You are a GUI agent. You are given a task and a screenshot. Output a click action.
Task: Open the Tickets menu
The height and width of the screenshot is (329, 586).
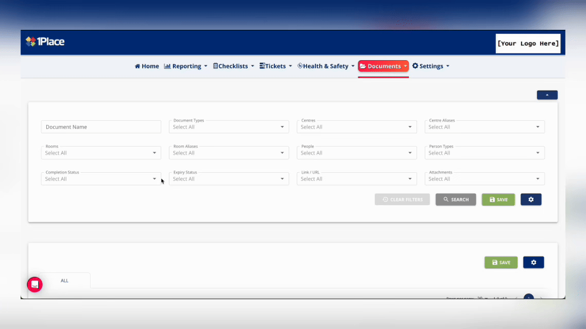(x=275, y=66)
